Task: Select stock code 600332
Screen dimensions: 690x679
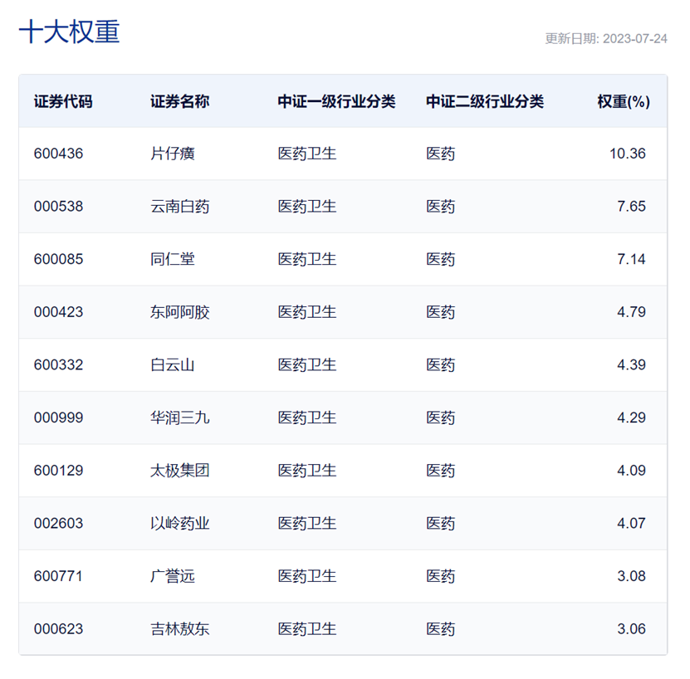Action: (58, 364)
